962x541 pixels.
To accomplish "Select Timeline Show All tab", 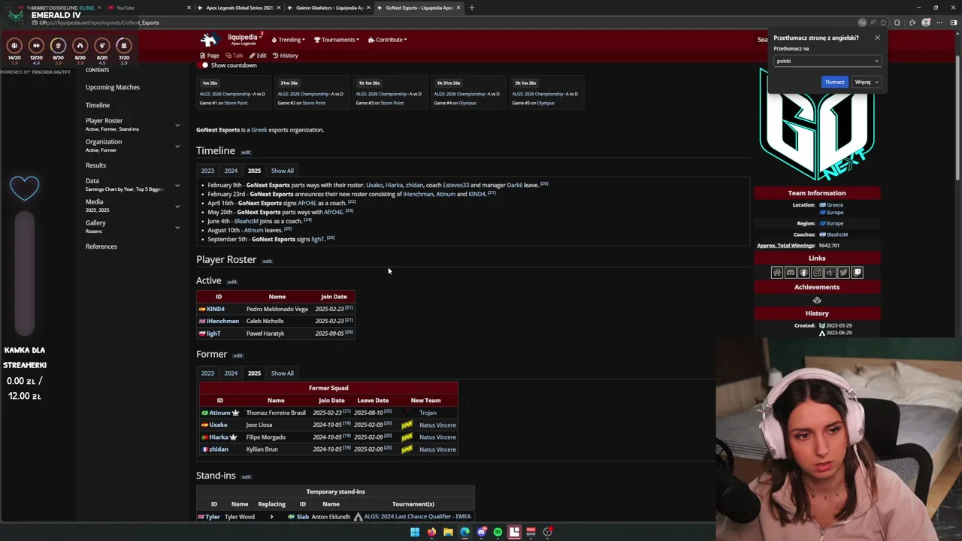I will (283, 171).
